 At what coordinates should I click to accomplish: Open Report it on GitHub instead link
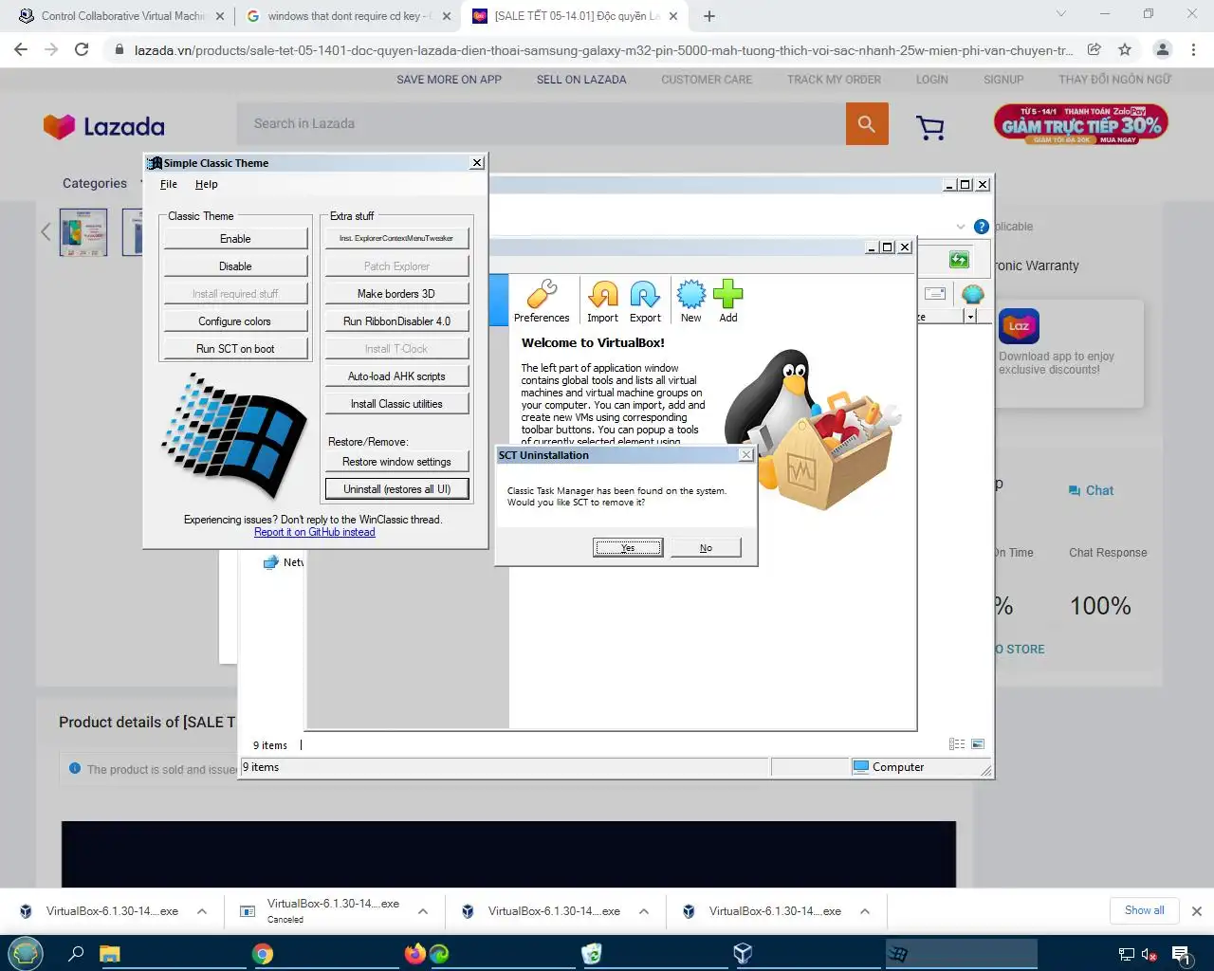click(x=315, y=532)
